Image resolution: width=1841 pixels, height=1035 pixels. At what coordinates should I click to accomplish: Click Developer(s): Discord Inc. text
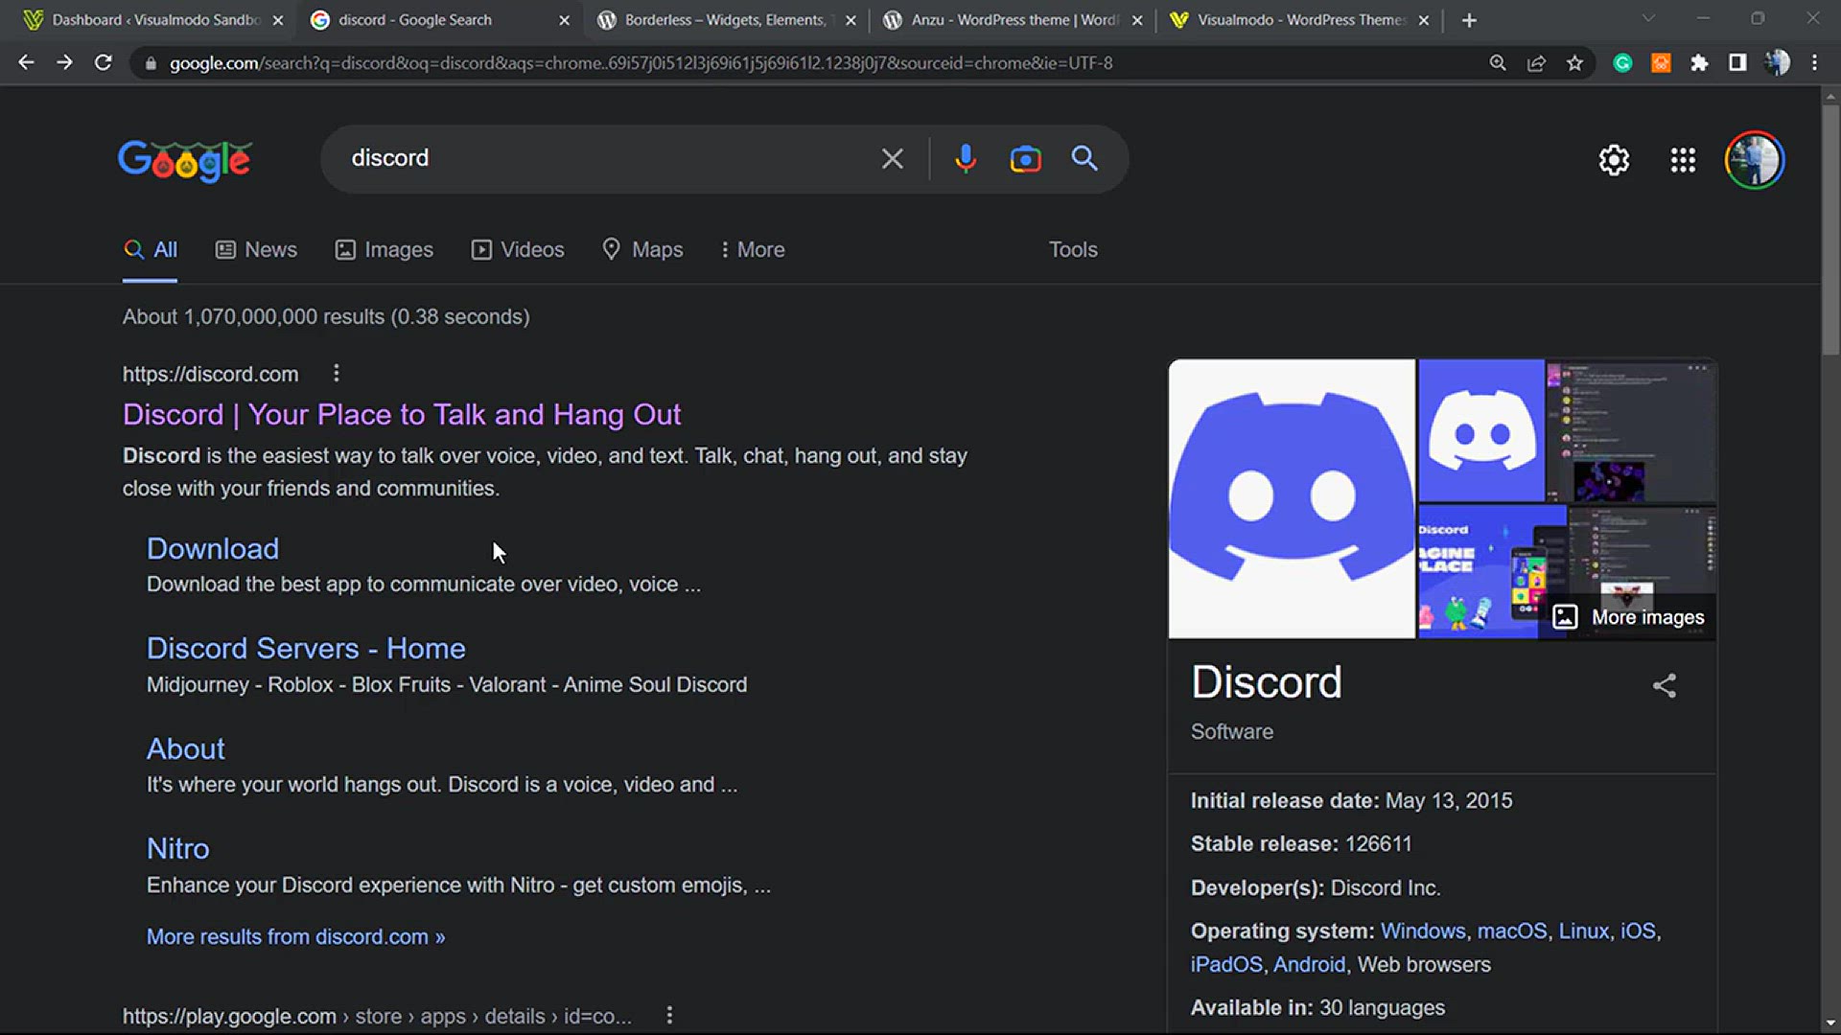click(x=1315, y=887)
